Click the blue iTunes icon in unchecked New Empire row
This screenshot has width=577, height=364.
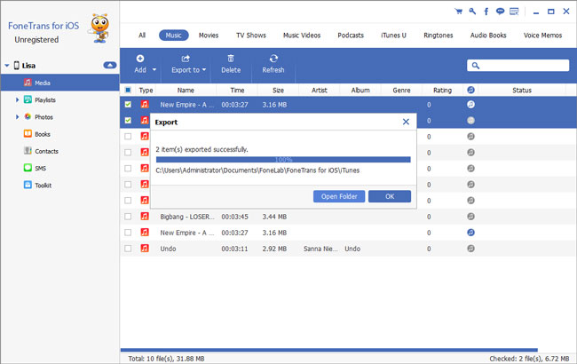[470, 233]
